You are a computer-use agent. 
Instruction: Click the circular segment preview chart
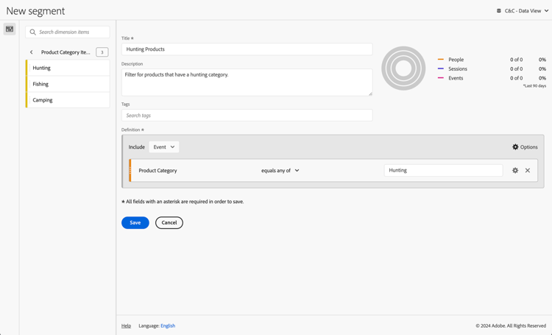pyautogui.click(x=403, y=68)
